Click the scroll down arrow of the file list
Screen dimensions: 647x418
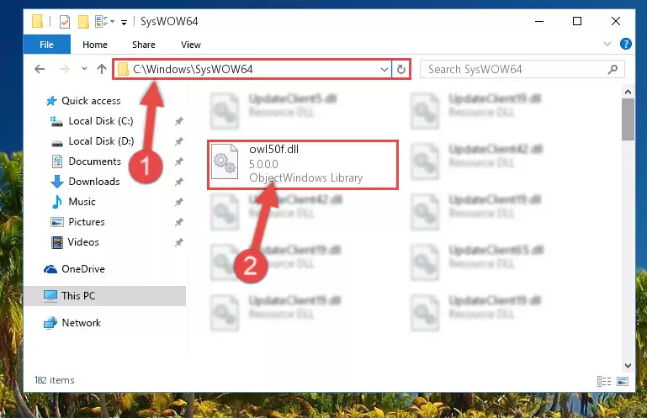[628, 365]
